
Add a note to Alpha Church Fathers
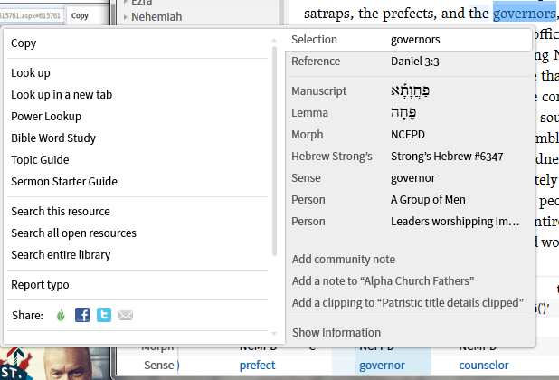tap(383, 281)
